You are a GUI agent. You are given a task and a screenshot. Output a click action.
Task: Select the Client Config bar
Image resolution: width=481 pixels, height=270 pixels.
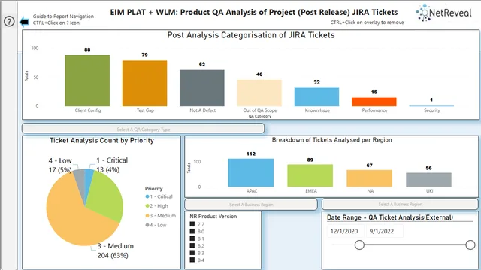click(87, 80)
